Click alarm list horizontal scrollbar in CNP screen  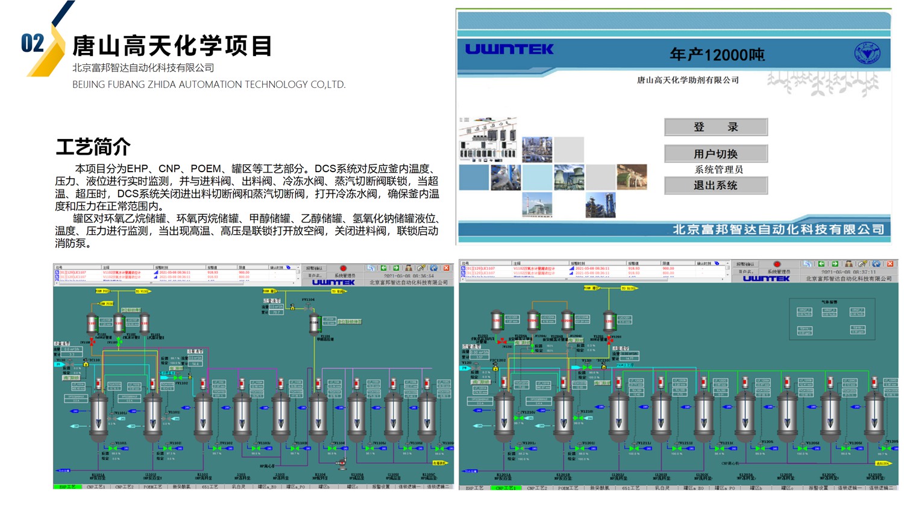tap(592, 279)
